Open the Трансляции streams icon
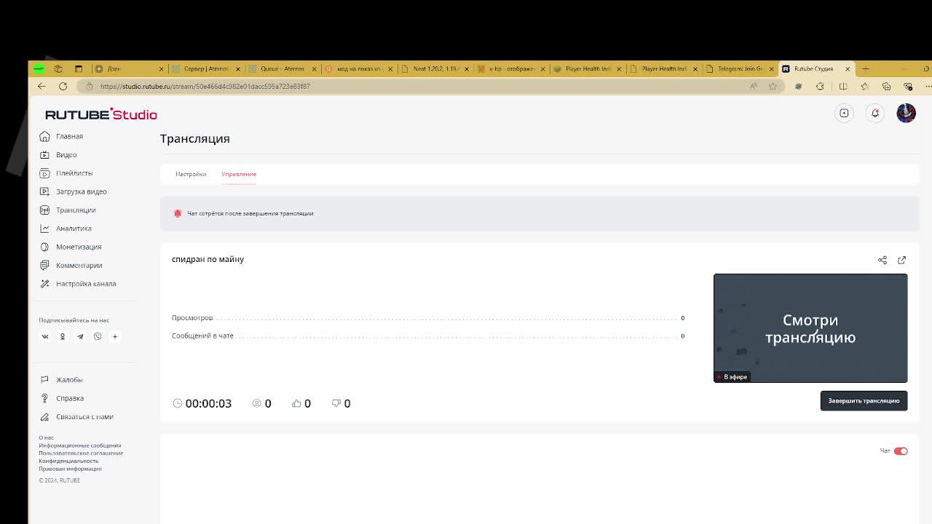Screen dimensions: 932x524 click(44, 210)
